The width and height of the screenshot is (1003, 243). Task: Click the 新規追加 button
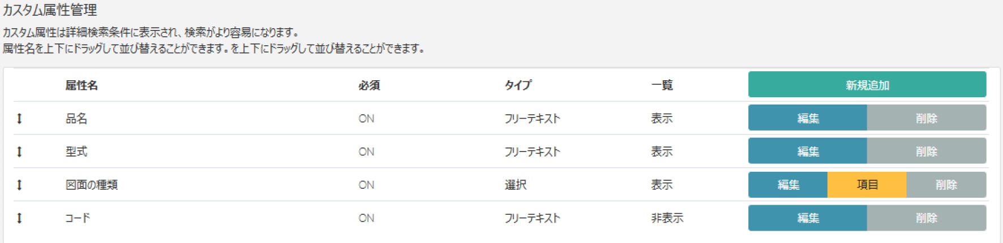867,85
